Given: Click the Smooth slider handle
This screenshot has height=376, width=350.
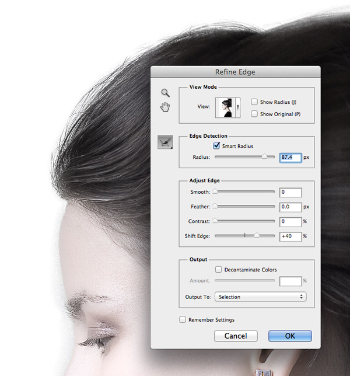Looking at the screenshot, I should tap(215, 191).
